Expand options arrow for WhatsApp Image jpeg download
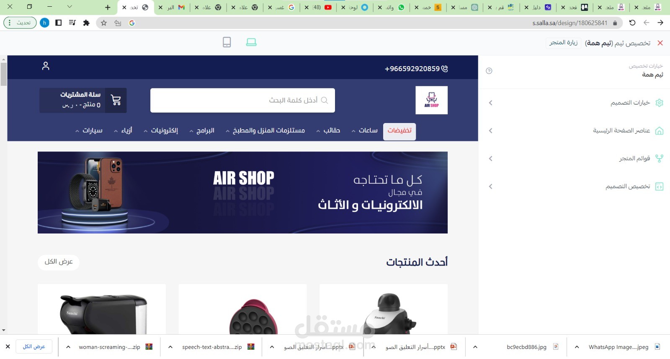670x359 pixels. pyautogui.click(x=577, y=347)
